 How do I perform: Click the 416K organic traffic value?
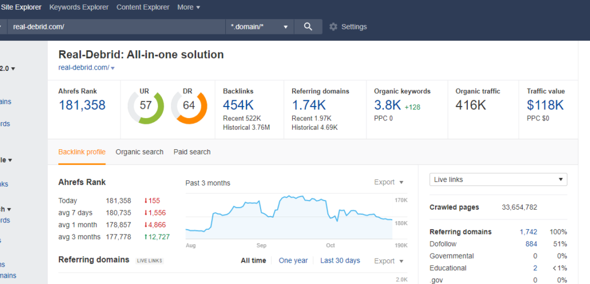point(471,105)
